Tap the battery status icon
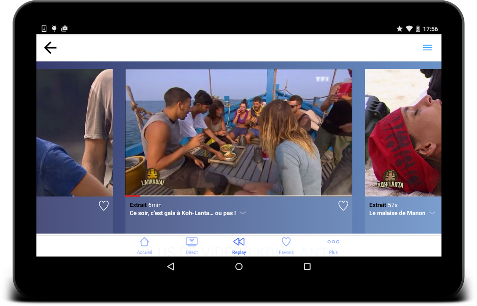477x306 pixels. click(x=418, y=29)
